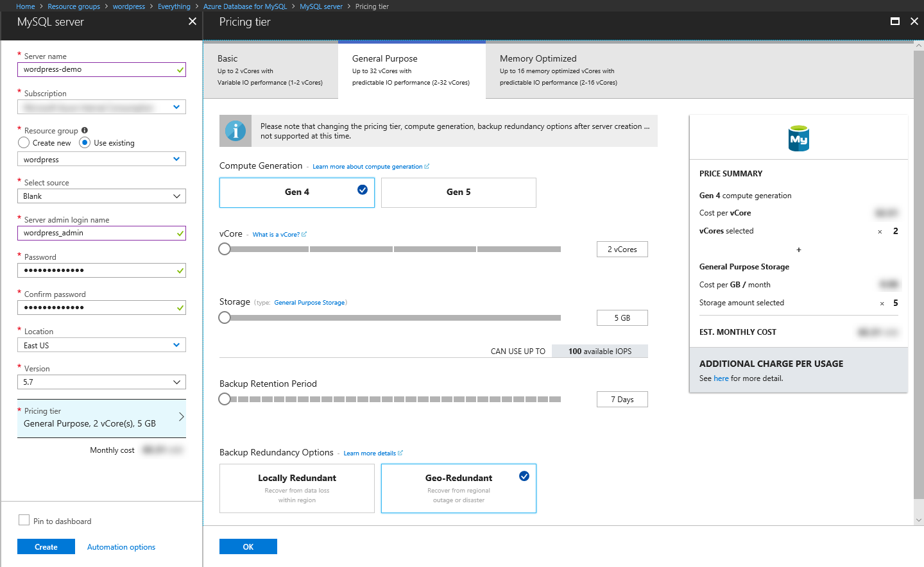Open What is a vCore link
924x567 pixels.
coord(279,235)
